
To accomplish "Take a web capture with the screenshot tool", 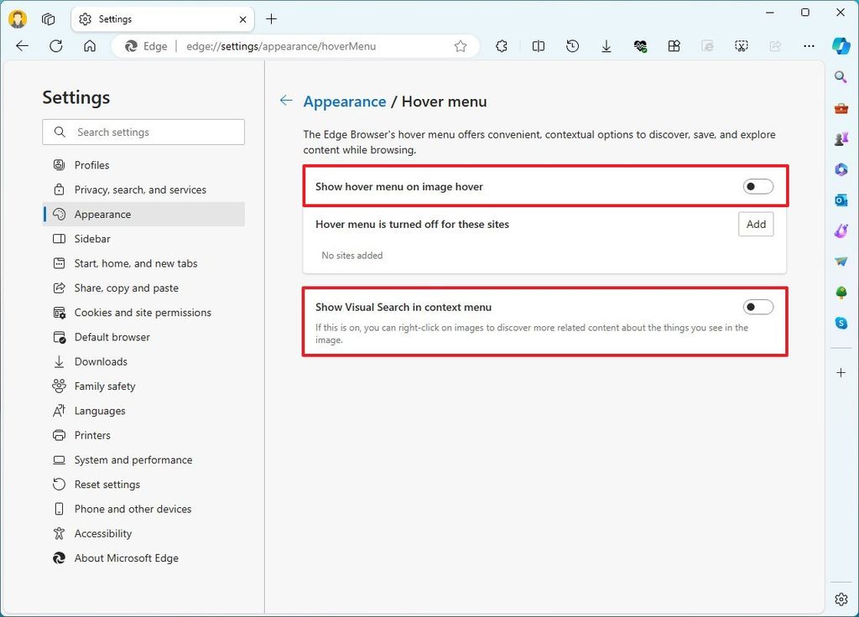I will (x=742, y=46).
